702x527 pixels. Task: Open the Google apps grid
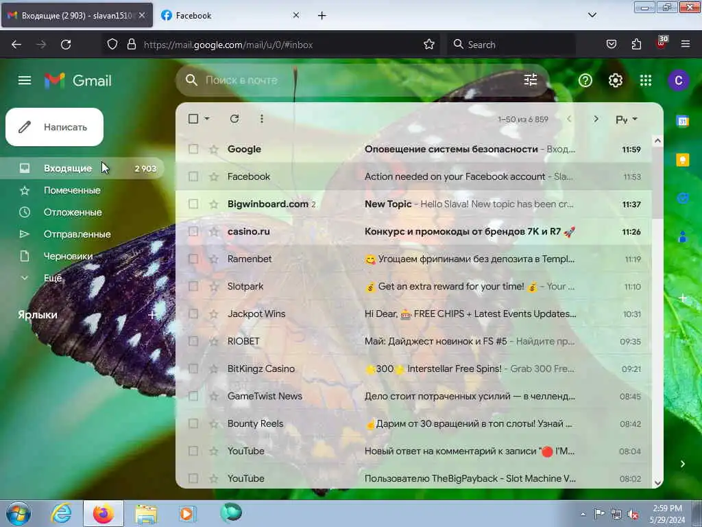tap(646, 81)
